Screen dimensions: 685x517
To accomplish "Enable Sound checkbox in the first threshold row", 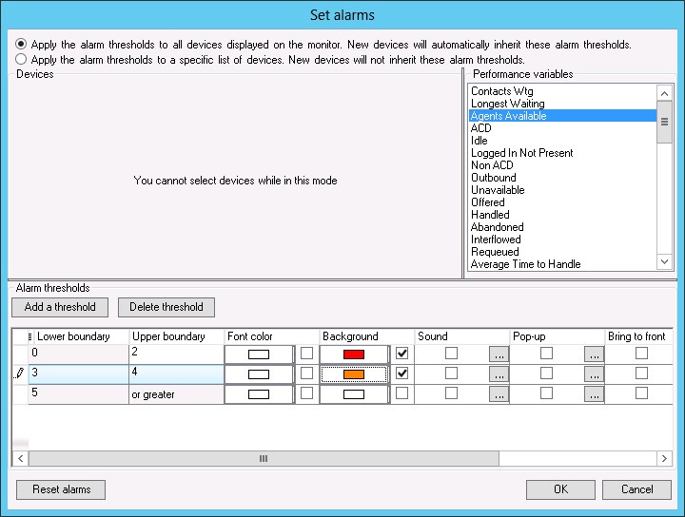I will 451,354.
